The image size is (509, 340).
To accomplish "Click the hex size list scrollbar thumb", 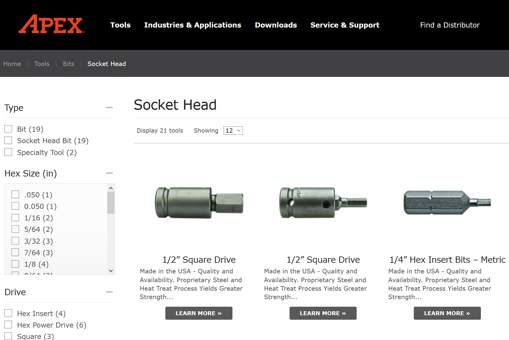I will pyautogui.click(x=111, y=203).
